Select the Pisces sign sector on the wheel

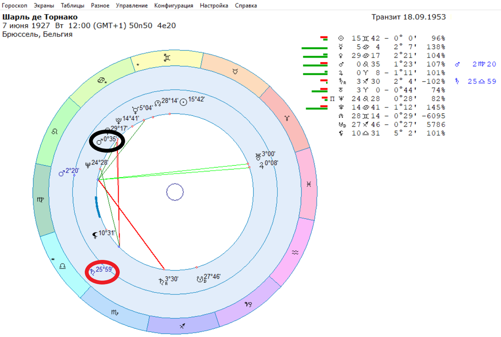tap(309, 184)
